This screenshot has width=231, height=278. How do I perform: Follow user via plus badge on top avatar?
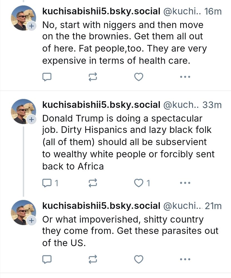click(x=31, y=26)
